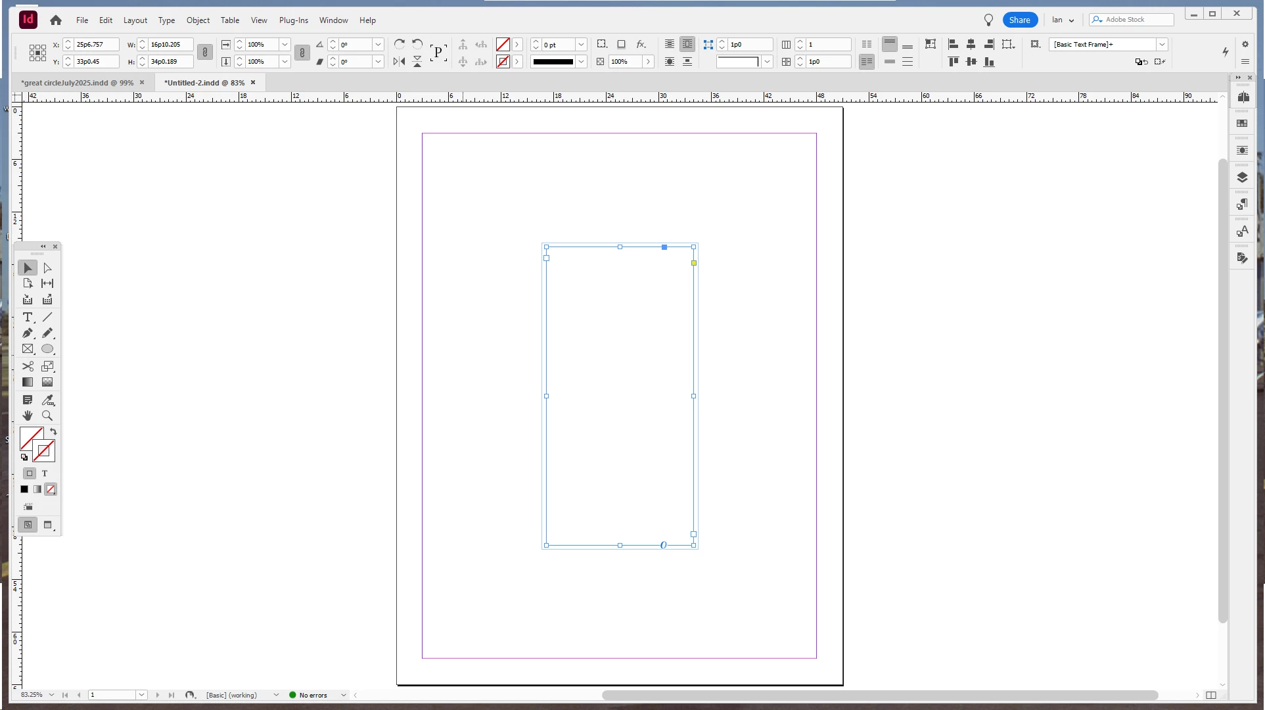Image resolution: width=1265 pixels, height=710 pixels.
Task: Select the Scissors tool
Action: click(28, 366)
